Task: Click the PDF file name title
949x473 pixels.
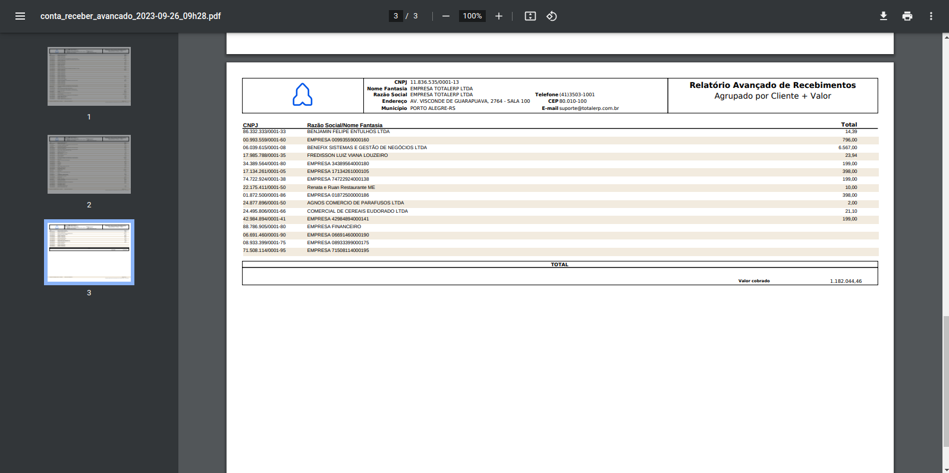Action: 130,16
